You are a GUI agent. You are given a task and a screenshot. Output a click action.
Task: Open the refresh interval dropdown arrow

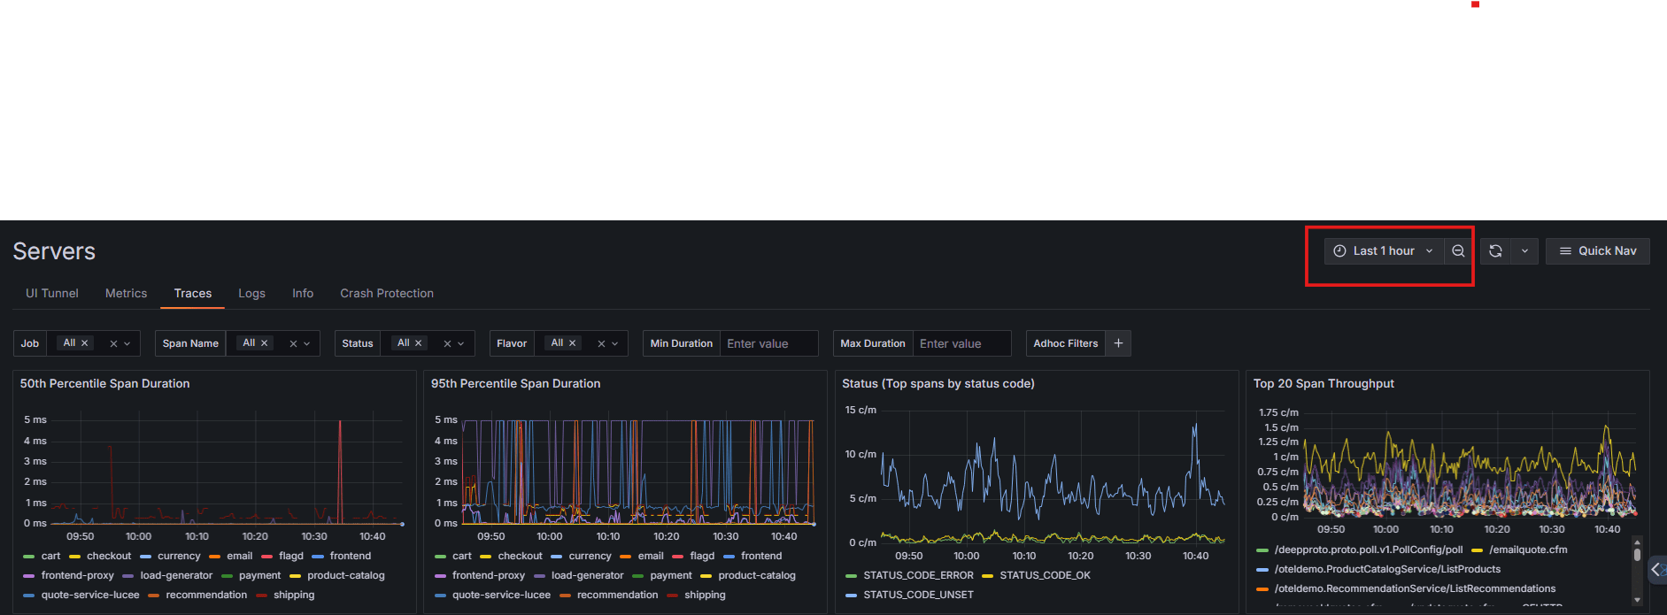(x=1524, y=251)
